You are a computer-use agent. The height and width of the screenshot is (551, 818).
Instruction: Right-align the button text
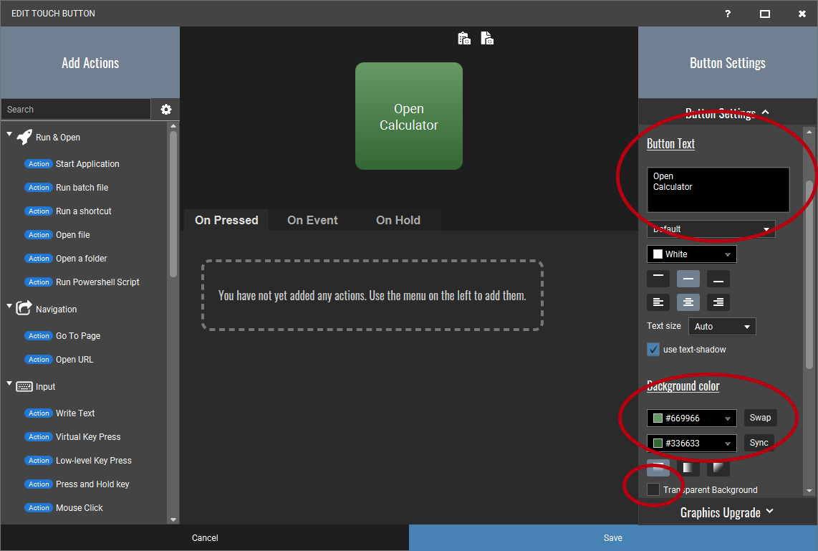[x=718, y=302]
